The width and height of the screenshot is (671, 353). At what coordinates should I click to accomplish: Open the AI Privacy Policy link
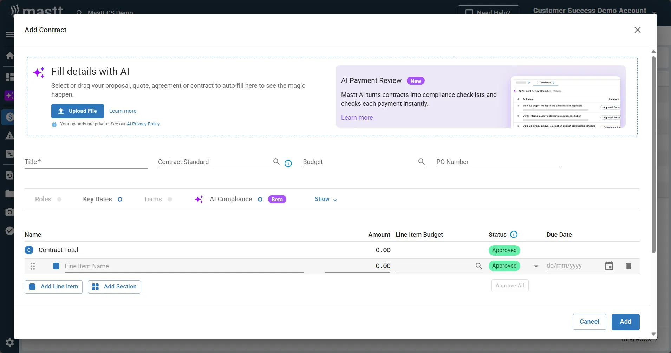pos(143,124)
